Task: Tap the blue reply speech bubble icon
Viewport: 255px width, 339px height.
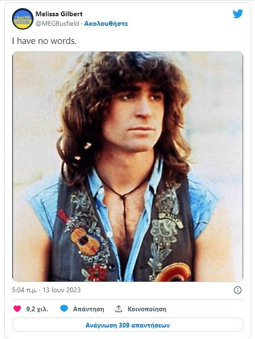Action: tap(64, 308)
